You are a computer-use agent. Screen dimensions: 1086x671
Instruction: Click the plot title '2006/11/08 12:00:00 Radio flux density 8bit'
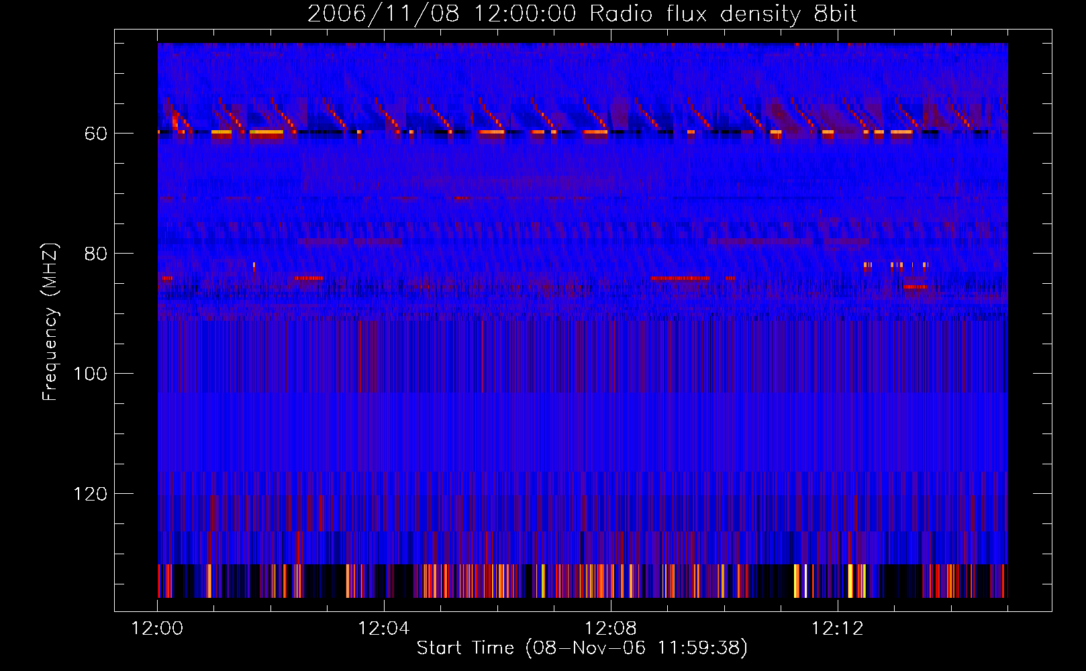coord(582,13)
